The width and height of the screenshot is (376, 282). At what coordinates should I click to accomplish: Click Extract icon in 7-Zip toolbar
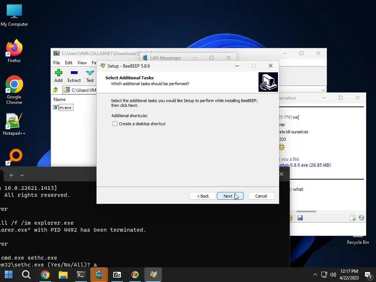click(74, 76)
